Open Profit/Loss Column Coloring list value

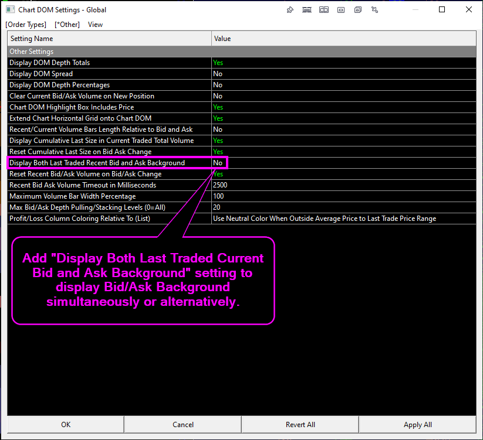(x=344, y=219)
